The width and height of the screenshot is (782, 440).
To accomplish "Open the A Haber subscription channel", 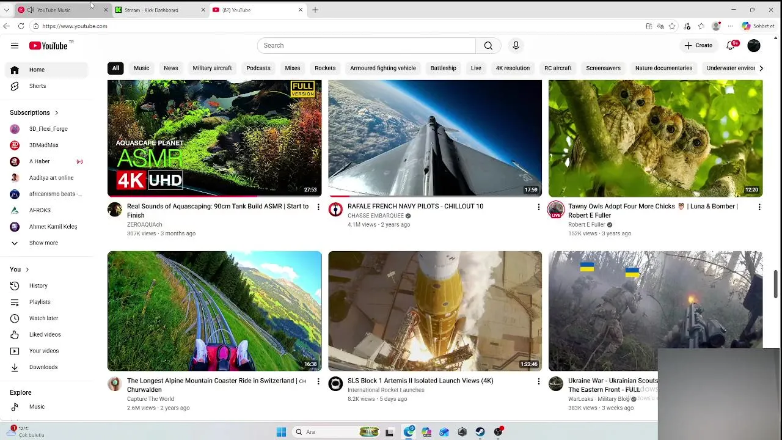I will point(48,161).
